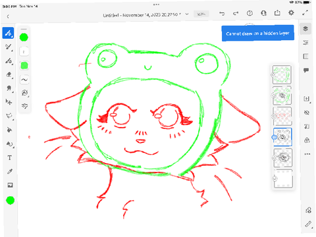The height and width of the screenshot is (237, 316).
Task: Select the Eraser tool
Action: click(9, 74)
